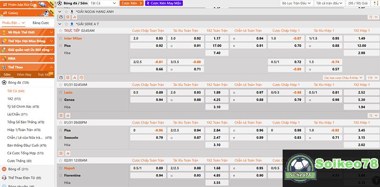Open the Giải quần vợt Úc Mở rộng section

click(27, 50)
